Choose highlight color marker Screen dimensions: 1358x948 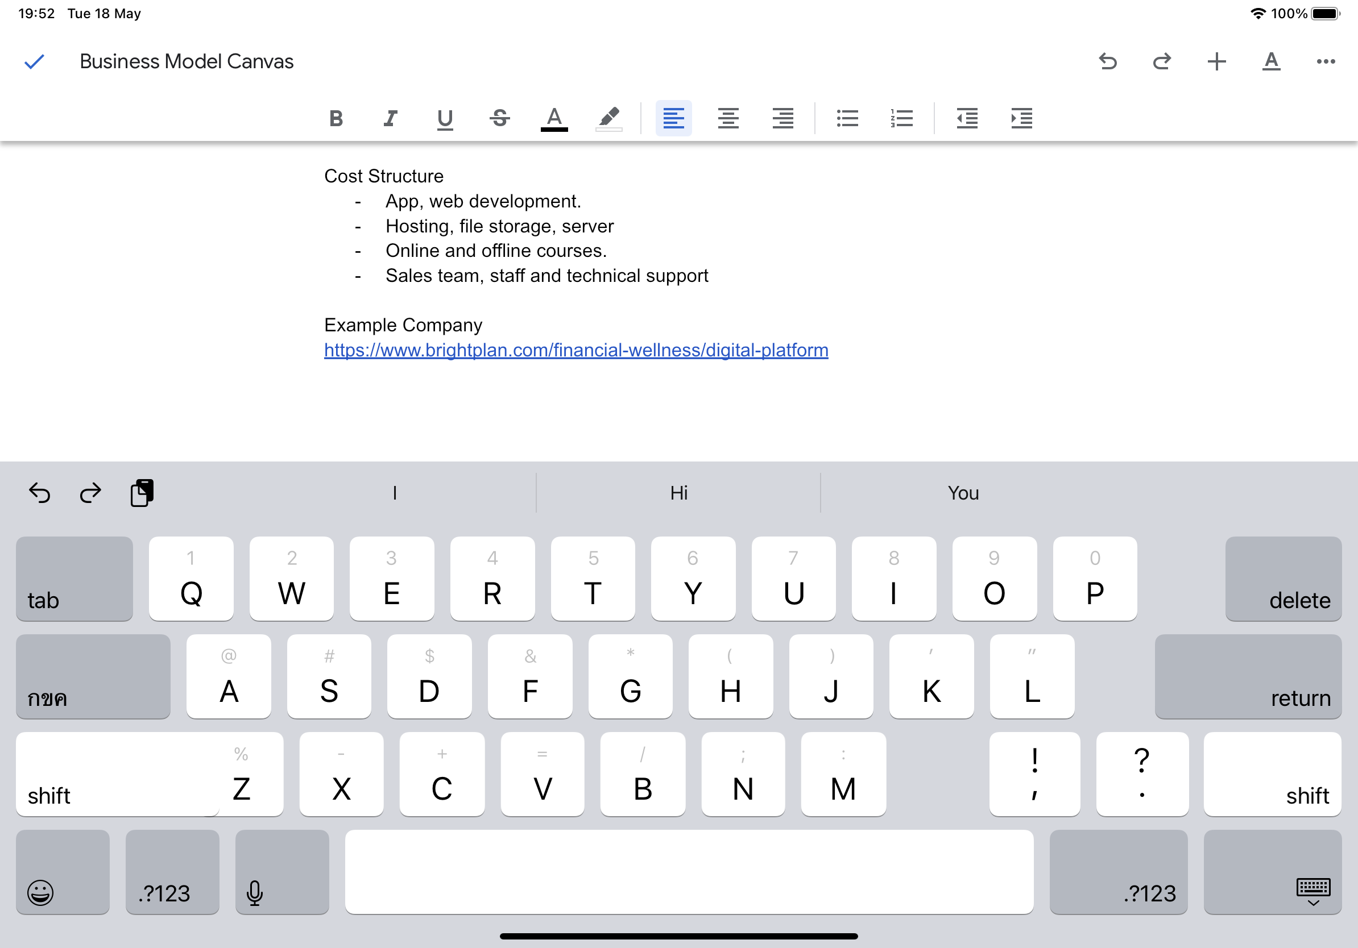click(x=608, y=118)
